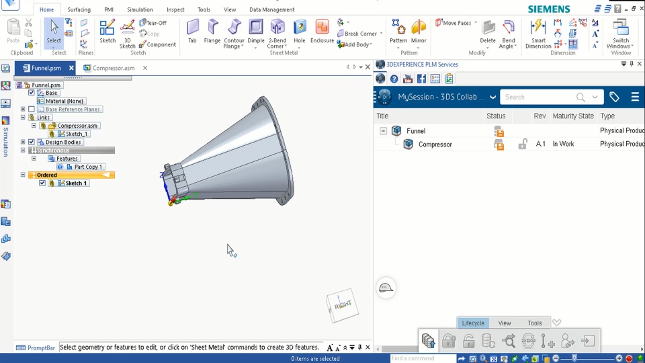Collapse the Synchronous node
The height and width of the screenshot is (363, 645).
(x=23, y=150)
